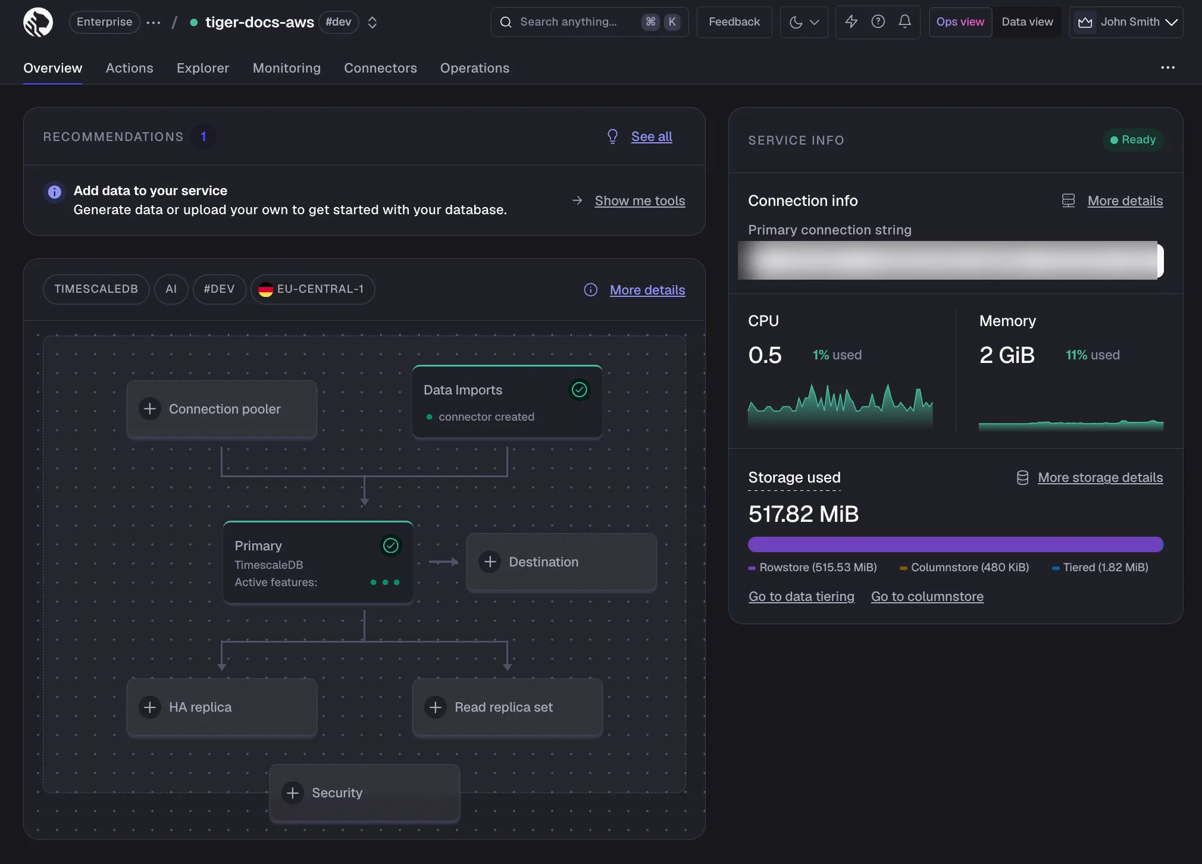Open the John Smith account menu
The image size is (1202, 864).
[x=1126, y=22]
